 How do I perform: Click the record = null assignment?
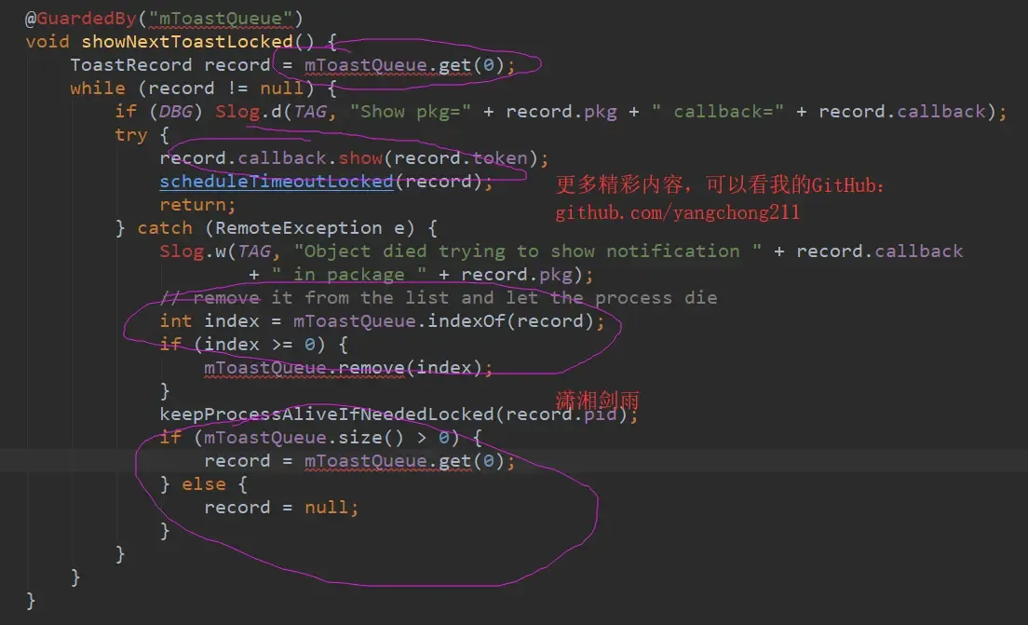click(x=281, y=508)
